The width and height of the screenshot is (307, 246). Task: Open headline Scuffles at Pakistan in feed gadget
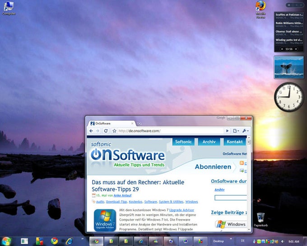tap(289, 14)
